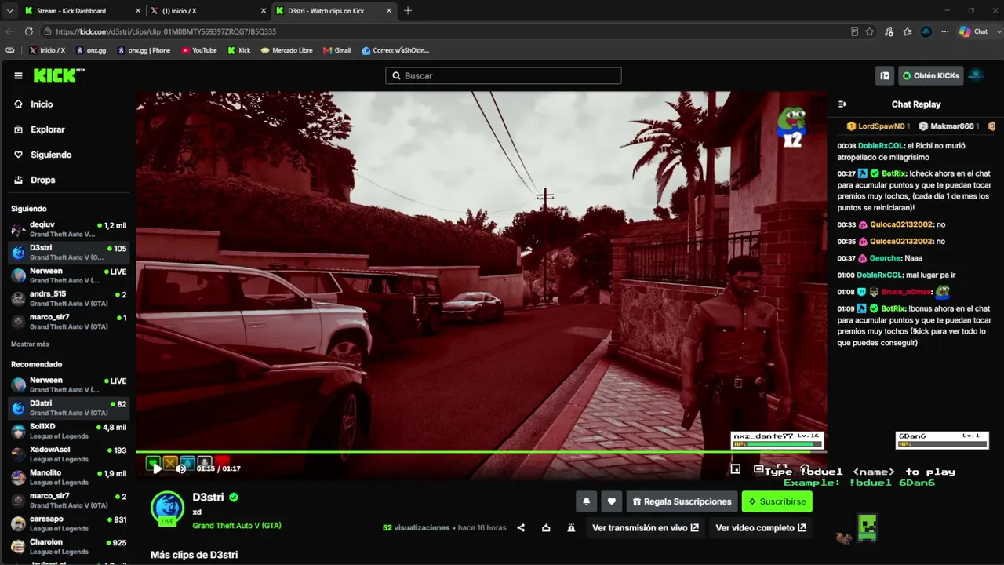Click Ver transmisión en vivo
Screen dimensions: 1004x565
click(646, 528)
